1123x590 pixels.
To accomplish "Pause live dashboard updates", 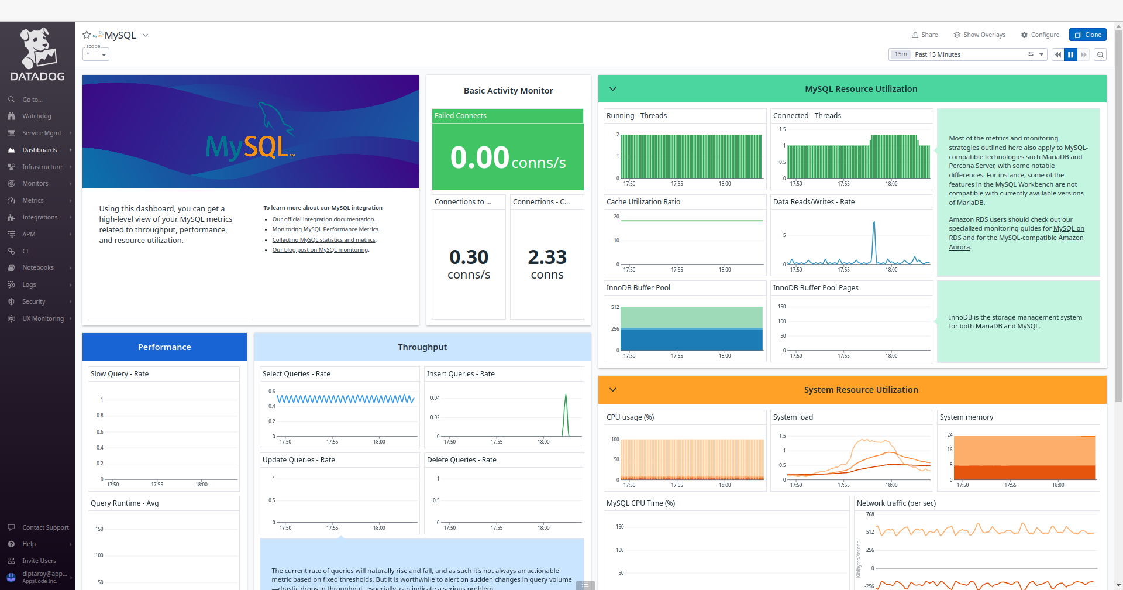I will (x=1070, y=54).
